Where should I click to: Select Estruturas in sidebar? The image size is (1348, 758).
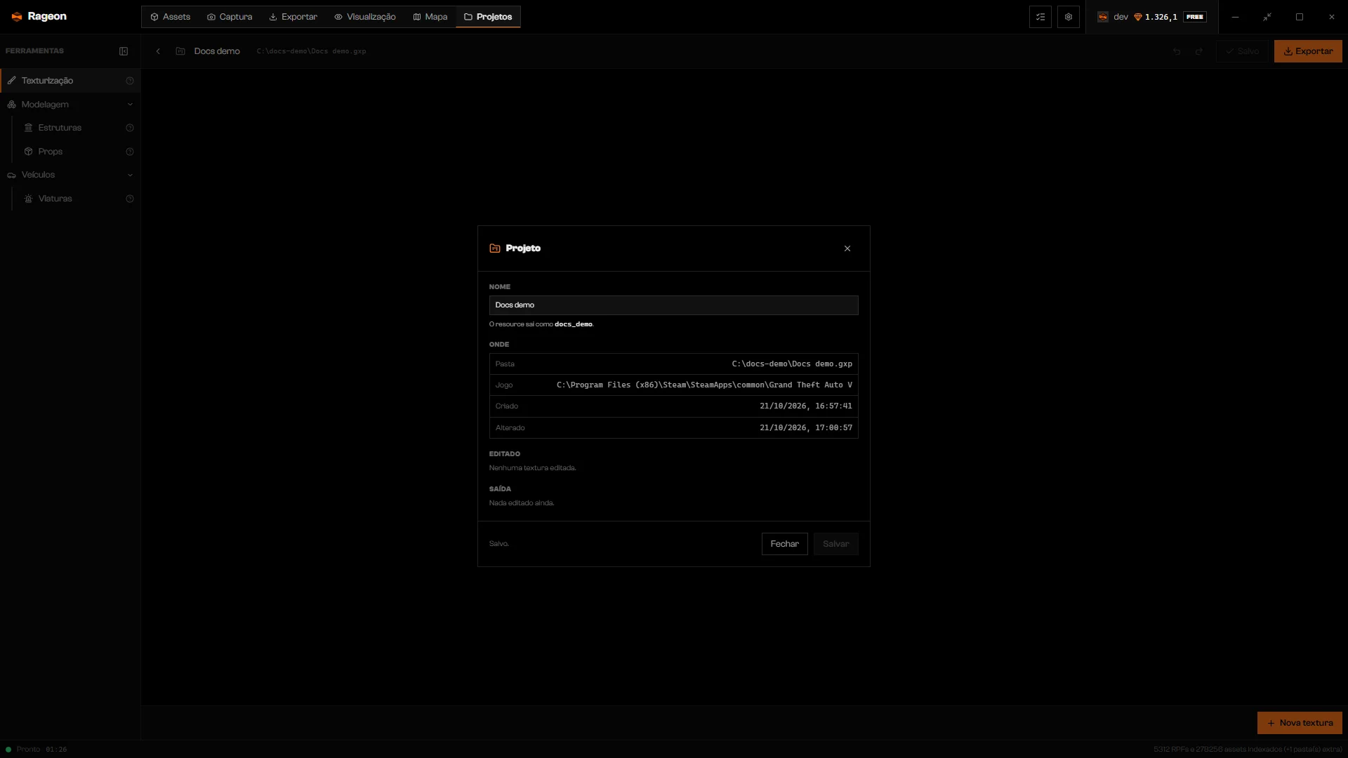click(60, 128)
